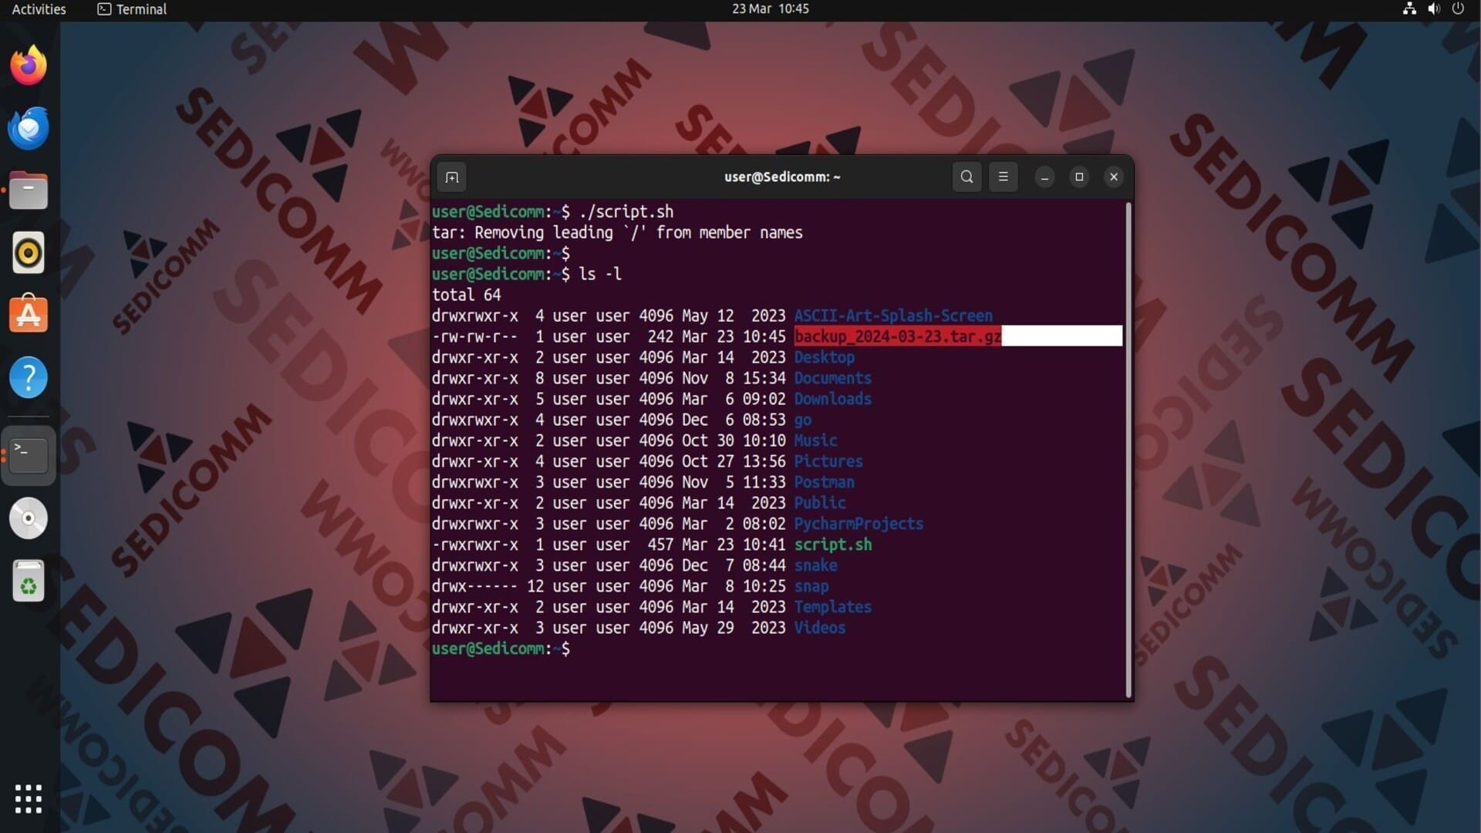Open the Trash from dock
Viewport: 1481px width, 833px height.
click(x=29, y=581)
